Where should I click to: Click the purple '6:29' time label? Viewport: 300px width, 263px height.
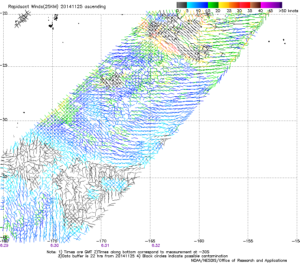tap(4, 246)
